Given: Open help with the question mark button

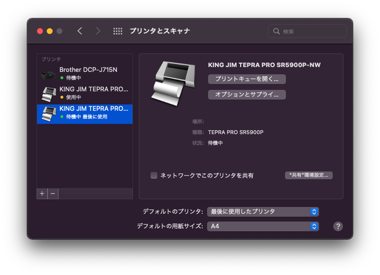Looking at the screenshot, I should click(x=338, y=226).
